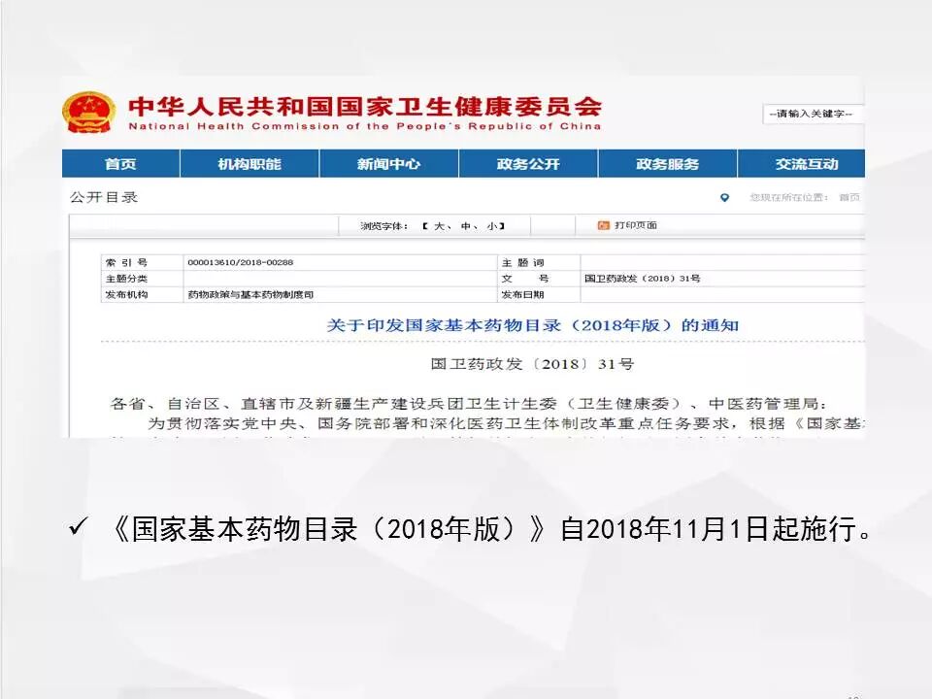Click the notice title 关于印发国家基本药物目录

click(533, 325)
